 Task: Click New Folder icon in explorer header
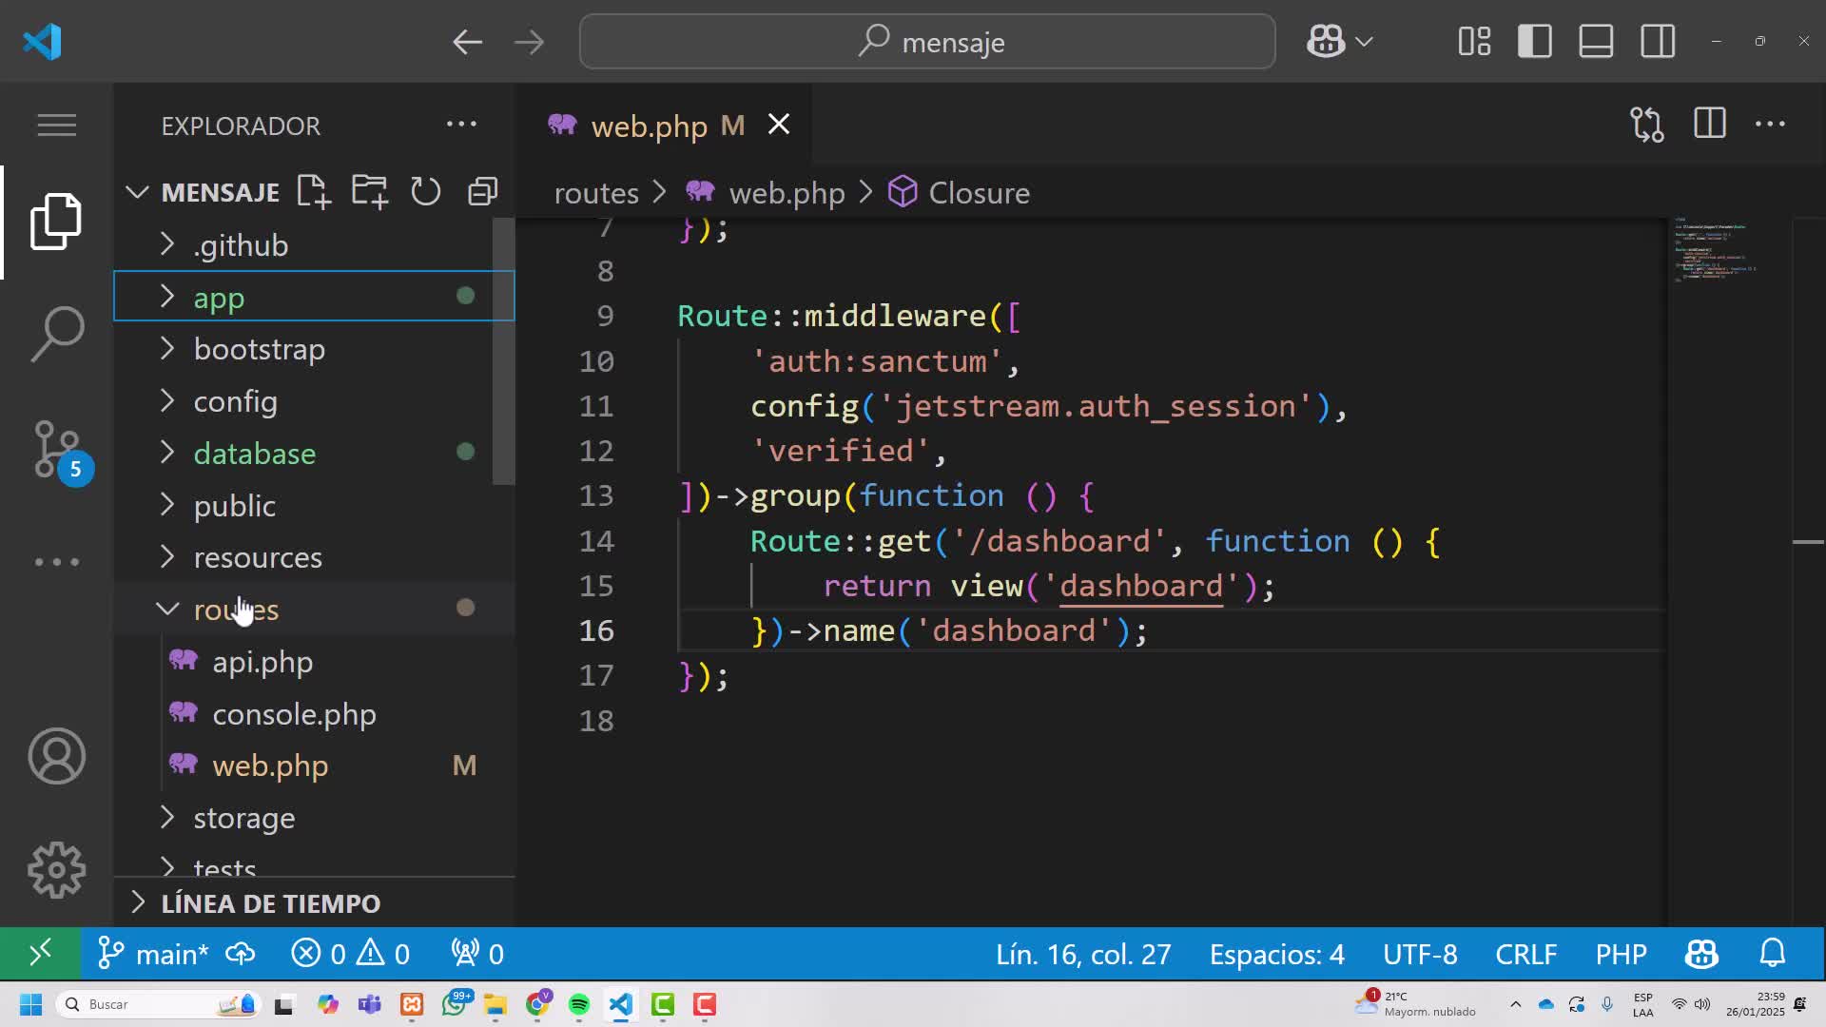coord(369,192)
